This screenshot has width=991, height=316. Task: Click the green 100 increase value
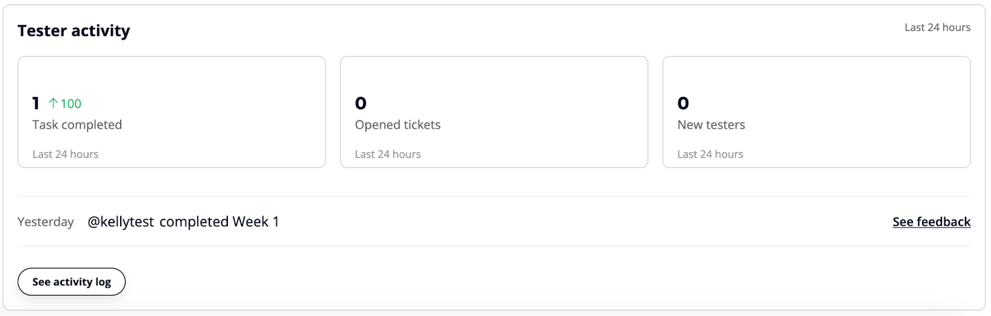point(71,104)
